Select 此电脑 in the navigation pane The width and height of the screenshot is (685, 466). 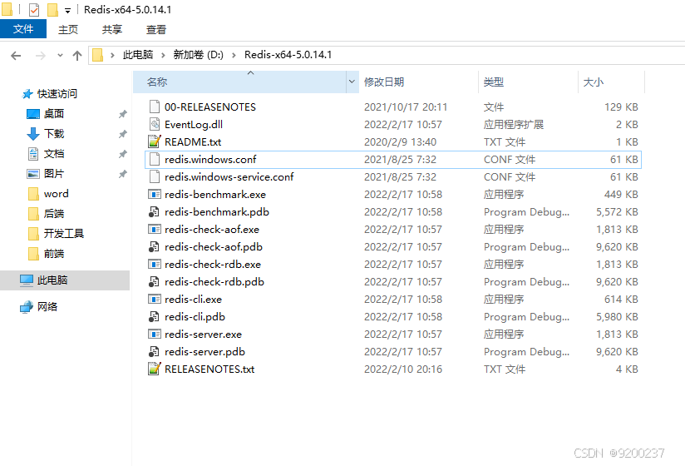coord(65,280)
